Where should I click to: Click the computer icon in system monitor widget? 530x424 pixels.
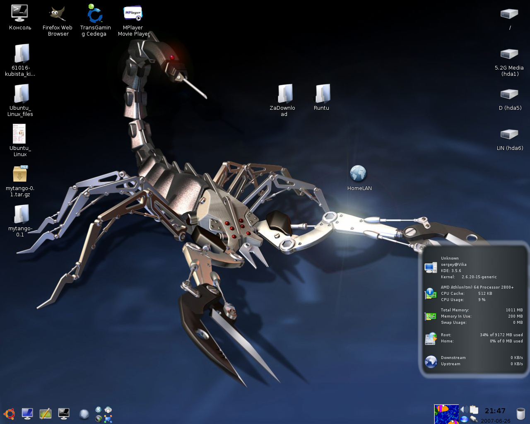pyautogui.click(x=431, y=267)
